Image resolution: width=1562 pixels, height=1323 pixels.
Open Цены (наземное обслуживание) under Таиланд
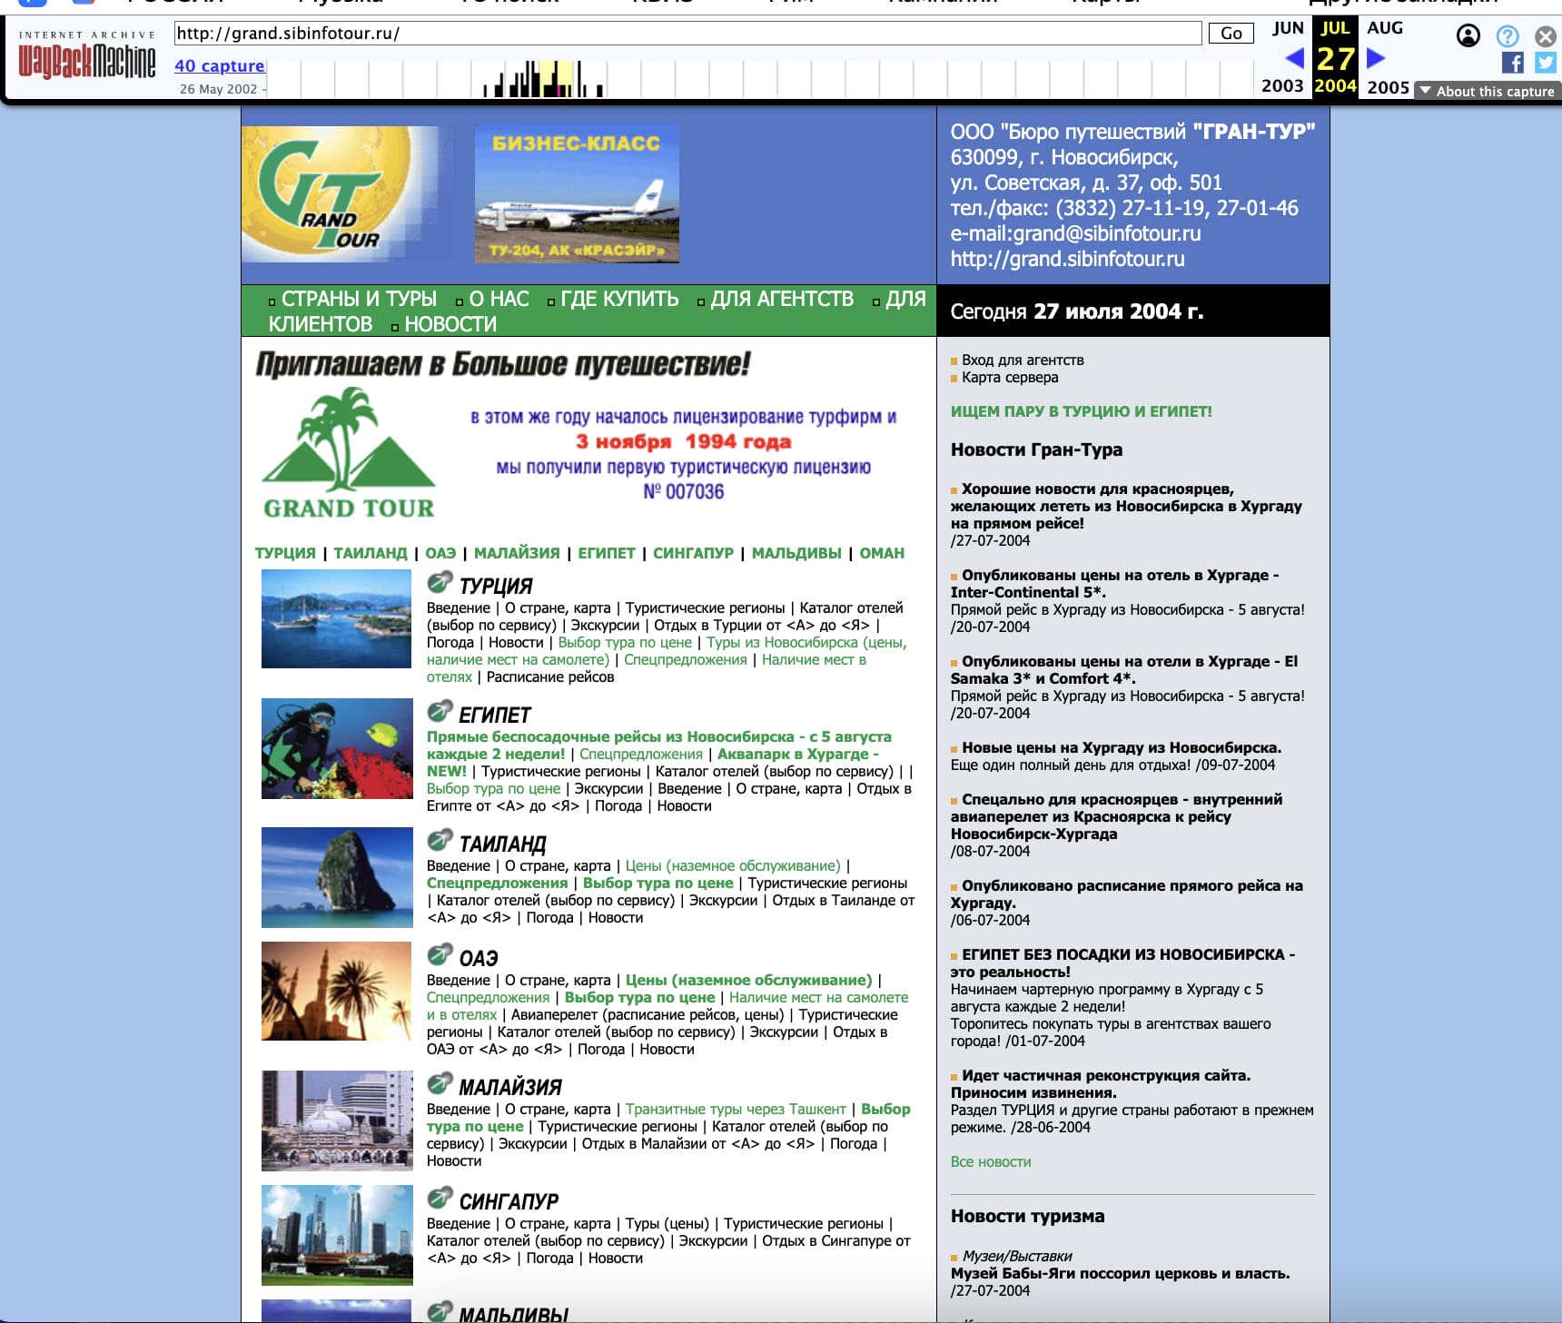coord(733,865)
